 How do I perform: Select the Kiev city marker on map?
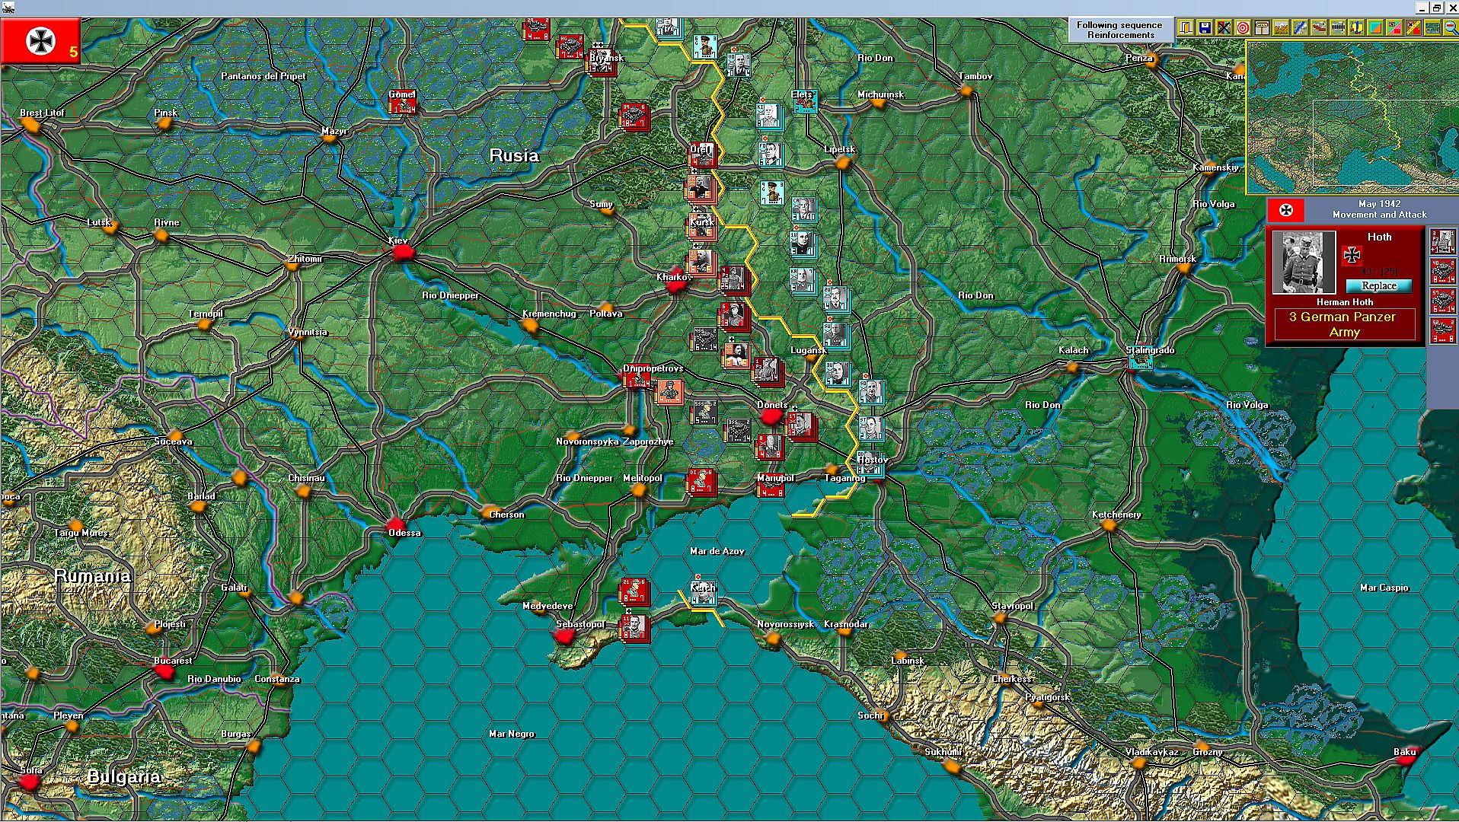pos(401,252)
